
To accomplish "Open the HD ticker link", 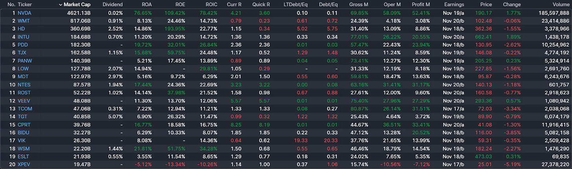I will pyautogui.click(x=21, y=29).
